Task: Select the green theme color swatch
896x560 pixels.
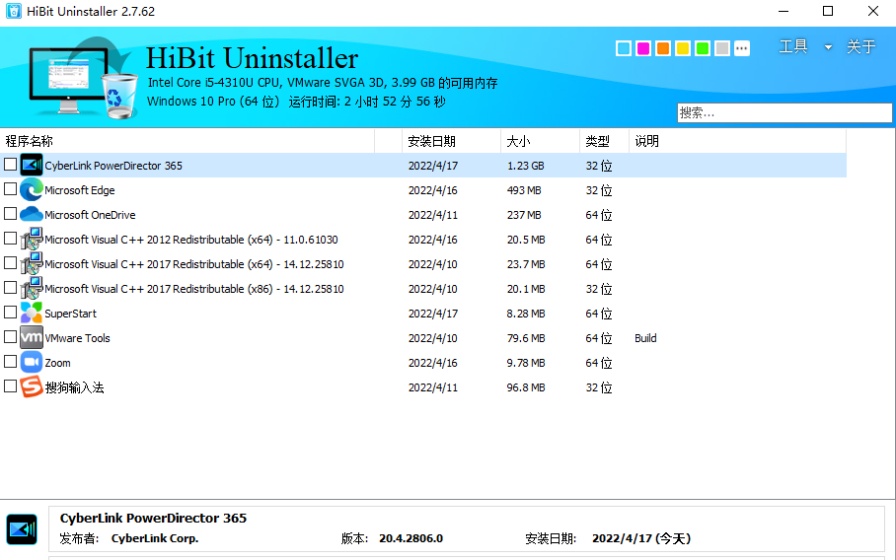Action: pos(703,48)
